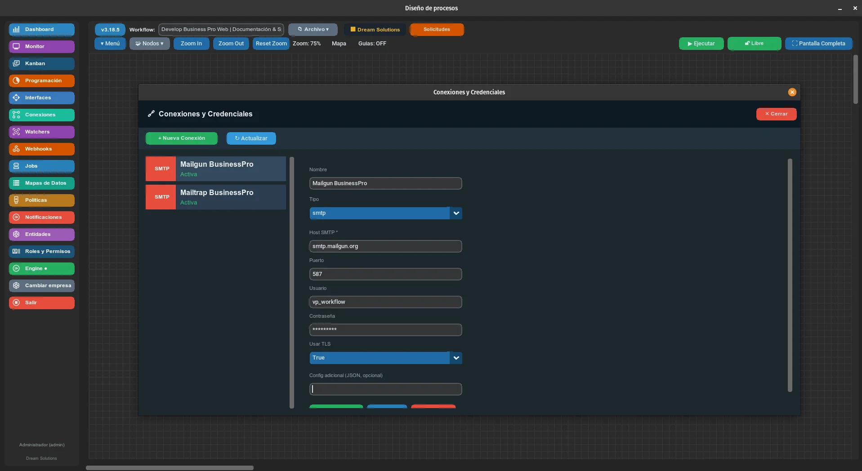The width and height of the screenshot is (862, 471).
Task: Open the Tipo smtp dropdown
Action: point(385,213)
